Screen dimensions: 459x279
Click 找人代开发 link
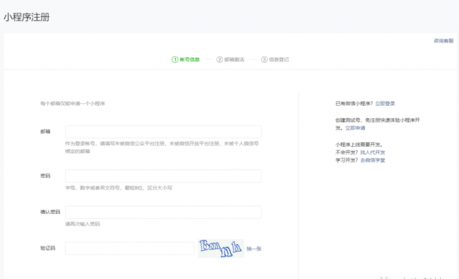click(x=373, y=153)
